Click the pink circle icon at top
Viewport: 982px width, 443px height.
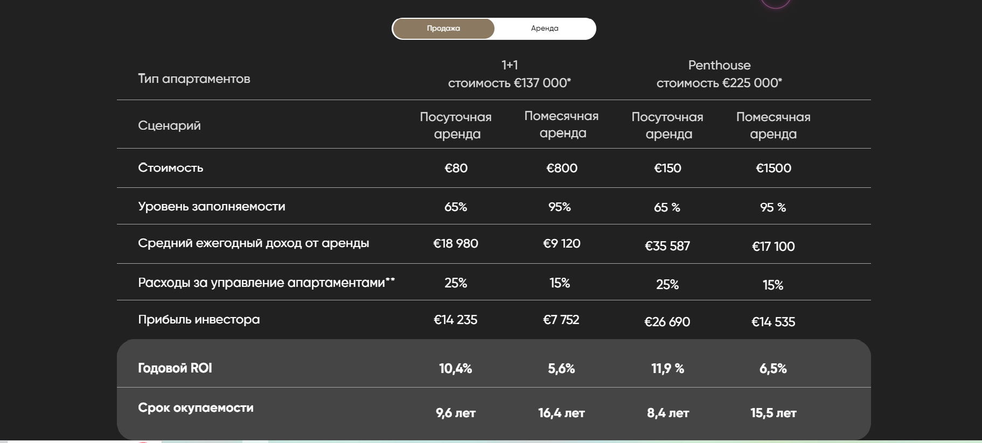click(x=775, y=3)
